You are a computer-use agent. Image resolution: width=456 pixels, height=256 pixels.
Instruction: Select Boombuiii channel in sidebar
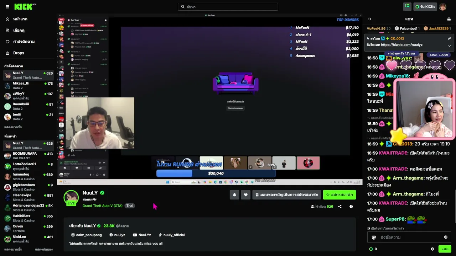click(28, 106)
